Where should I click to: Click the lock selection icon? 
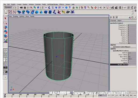pos(73,8)
